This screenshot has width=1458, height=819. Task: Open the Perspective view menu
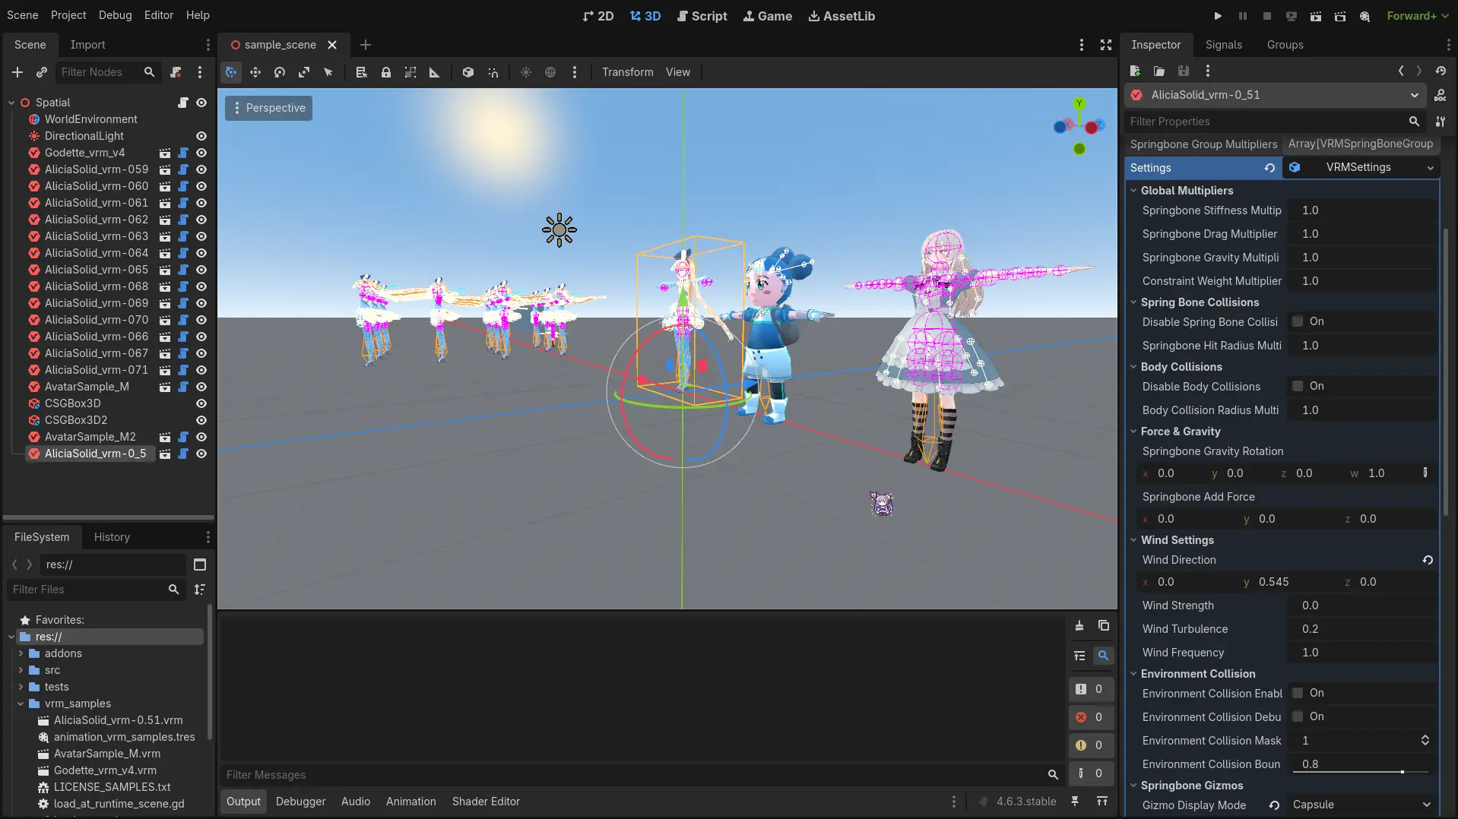tap(268, 108)
